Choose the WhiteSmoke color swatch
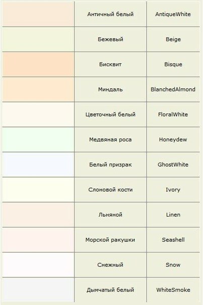This screenshot has height=305, width=203. (x=38, y=290)
